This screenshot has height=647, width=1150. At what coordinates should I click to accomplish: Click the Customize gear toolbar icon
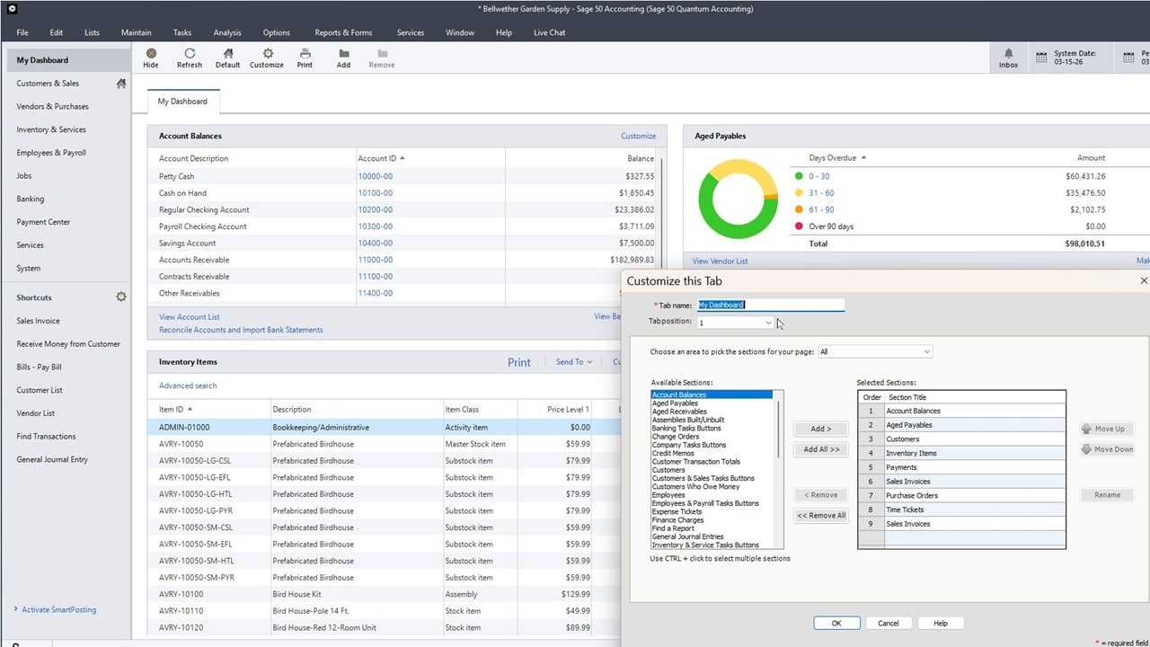pos(267,54)
